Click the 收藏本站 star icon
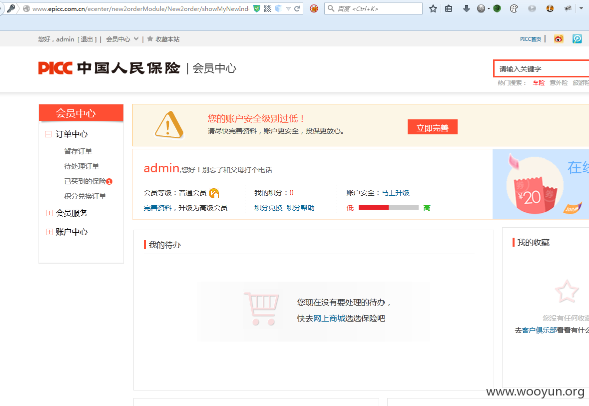The image size is (589, 406). tap(150, 38)
